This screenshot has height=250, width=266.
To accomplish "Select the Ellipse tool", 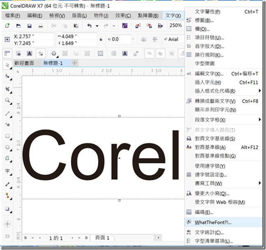I will [7, 147].
